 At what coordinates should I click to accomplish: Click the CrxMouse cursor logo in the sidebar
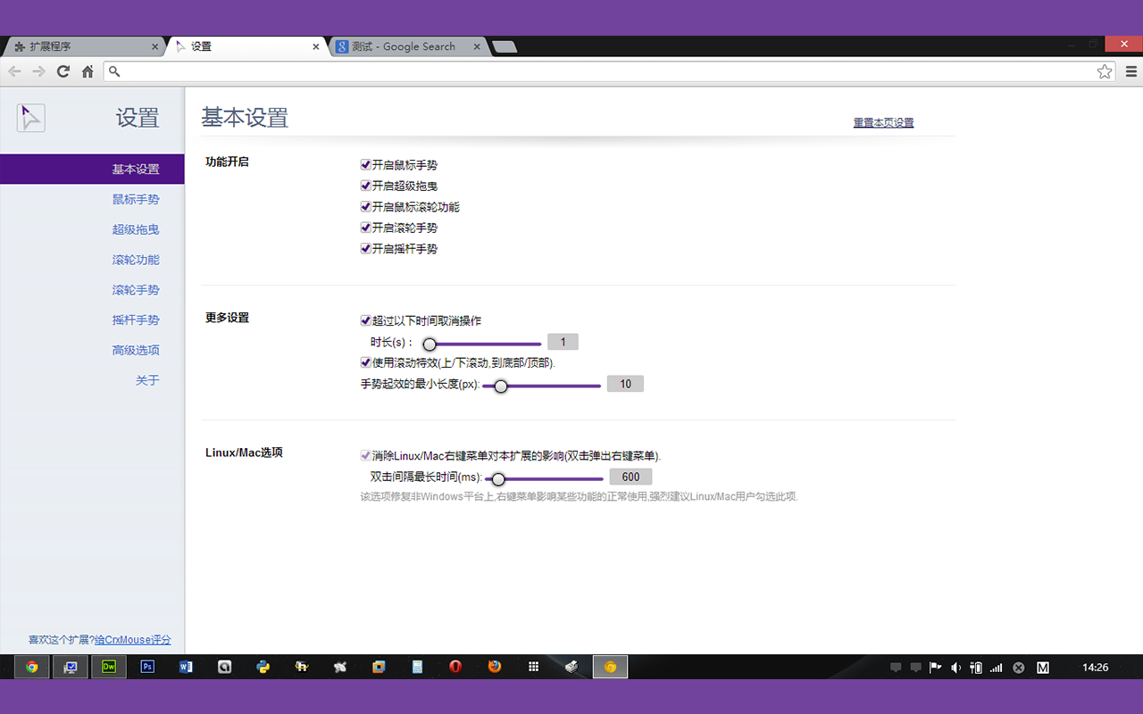[30, 117]
